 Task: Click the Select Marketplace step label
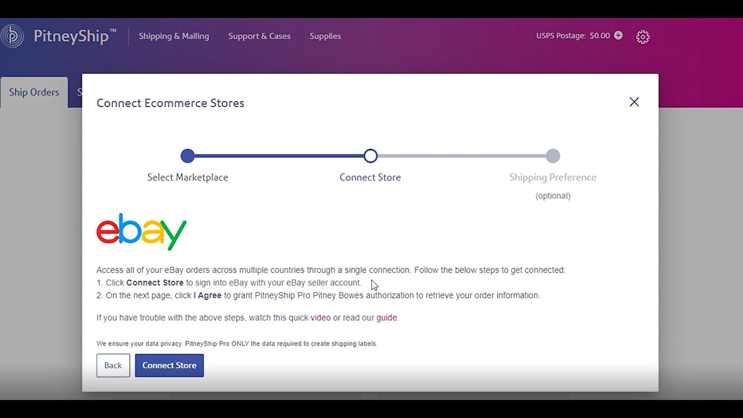187,178
